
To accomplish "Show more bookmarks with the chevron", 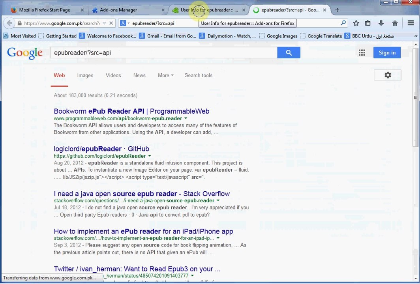I will (416, 36).
